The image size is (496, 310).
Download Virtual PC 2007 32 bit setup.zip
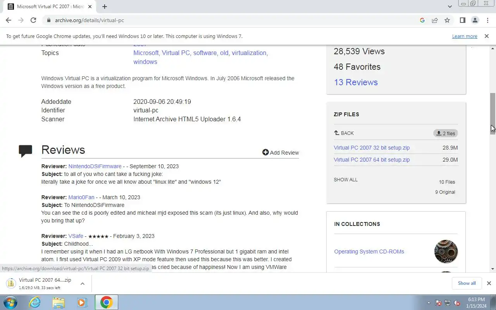(x=372, y=148)
